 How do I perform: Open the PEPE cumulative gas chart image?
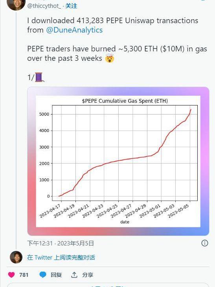(118, 161)
